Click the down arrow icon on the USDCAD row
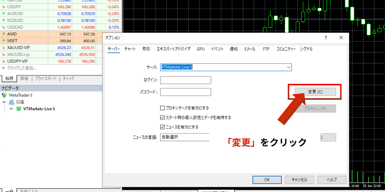Image resolution: width=385 pixels, height=192 pixels. pyautogui.click(x=4, y=27)
